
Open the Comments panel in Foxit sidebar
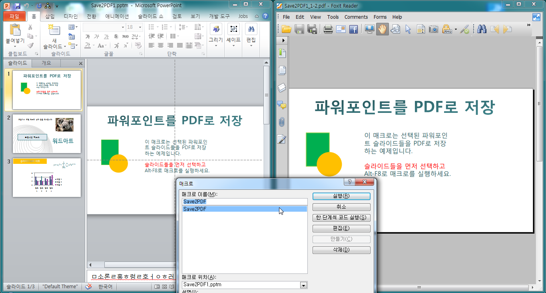coord(282,105)
